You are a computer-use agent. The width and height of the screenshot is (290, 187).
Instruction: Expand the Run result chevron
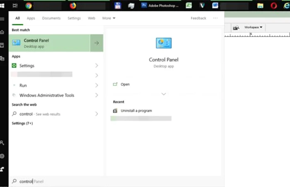tap(97, 85)
